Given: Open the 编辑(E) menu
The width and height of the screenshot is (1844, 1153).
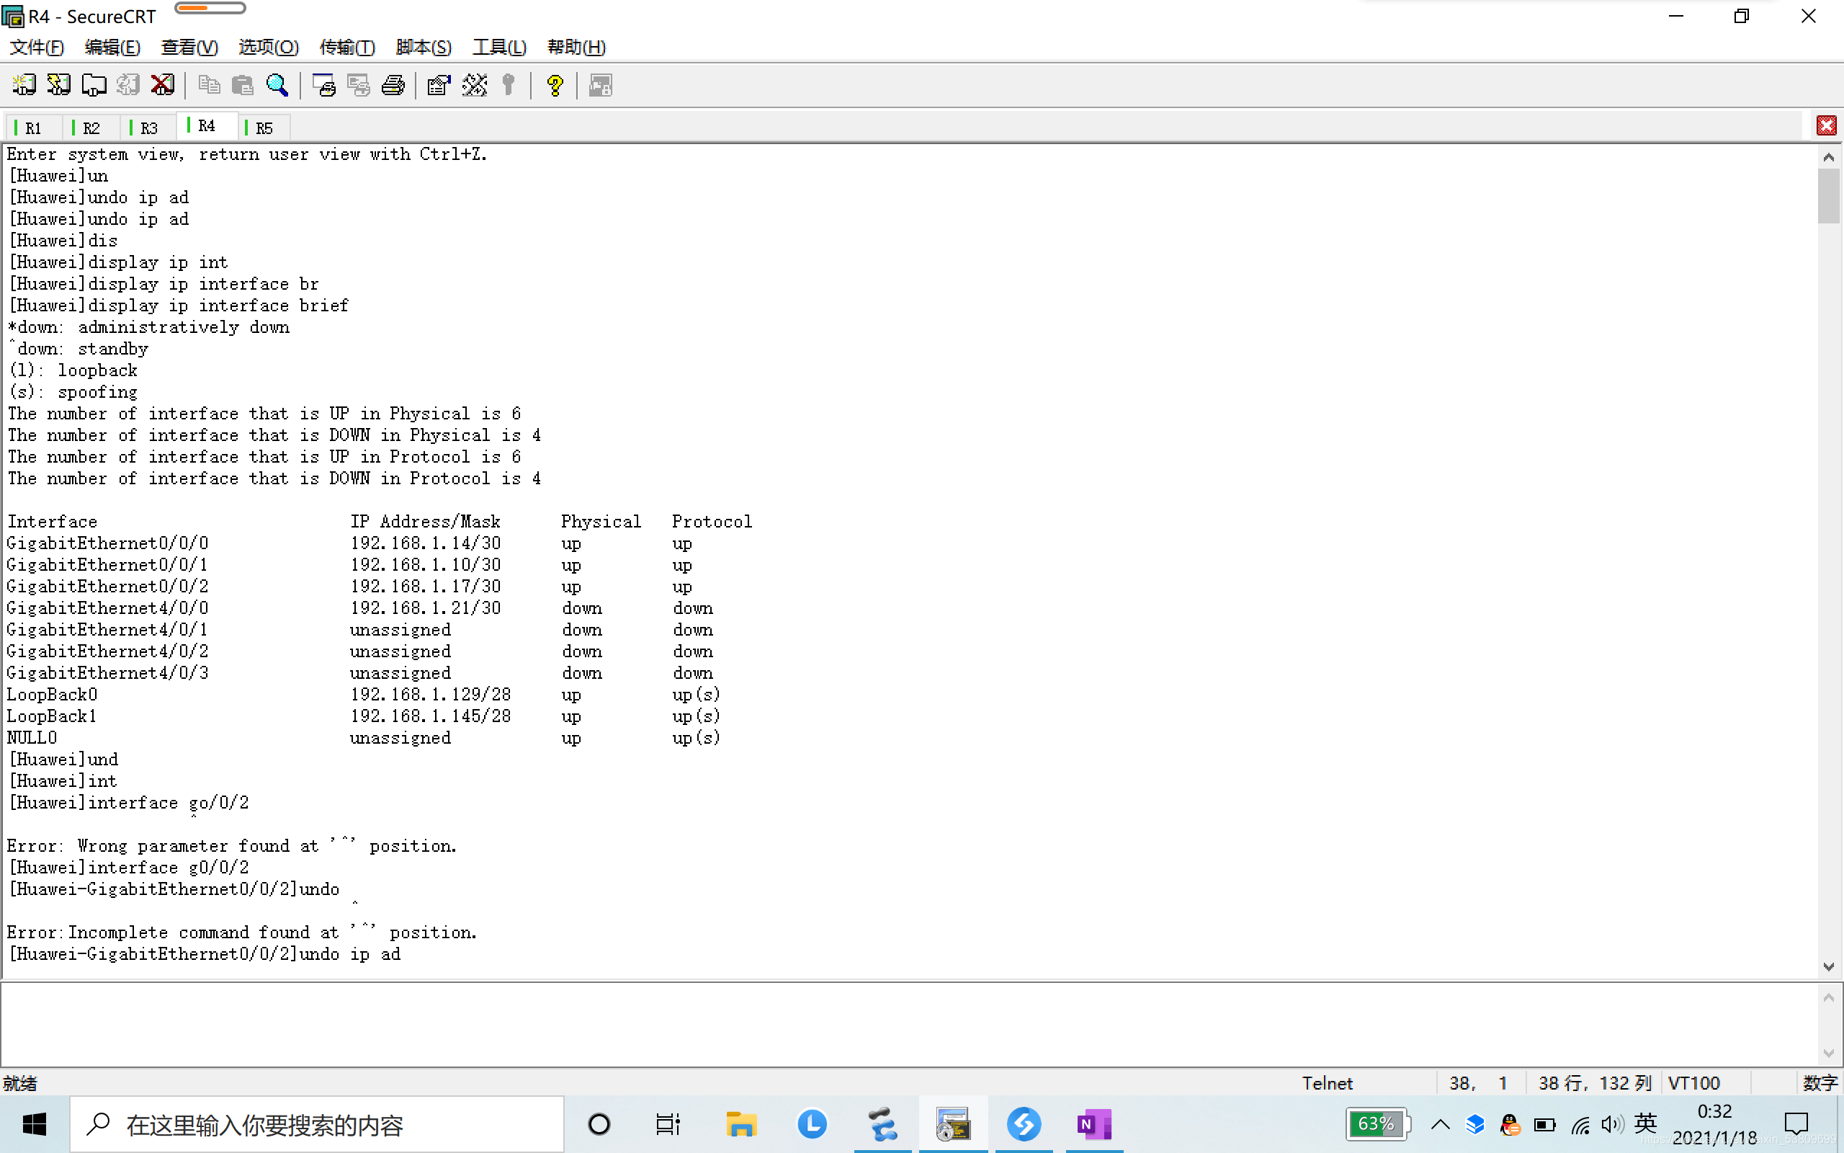Looking at the screenshot, I should pos(112,48).
